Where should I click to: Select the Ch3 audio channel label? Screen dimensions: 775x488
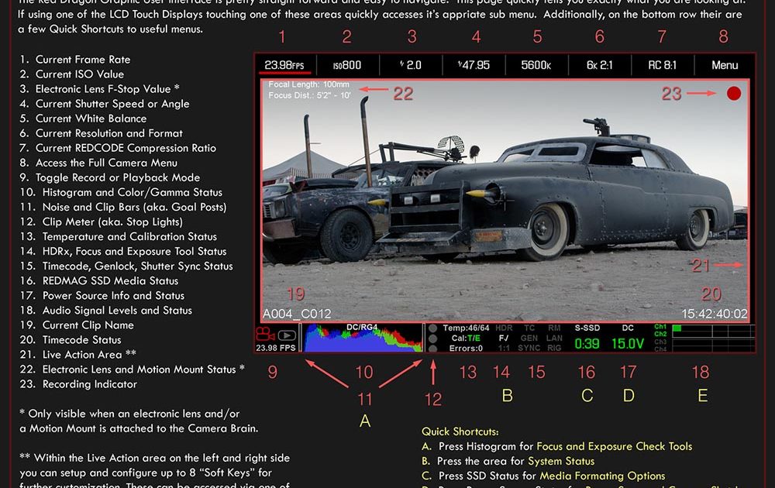point(660,342)
